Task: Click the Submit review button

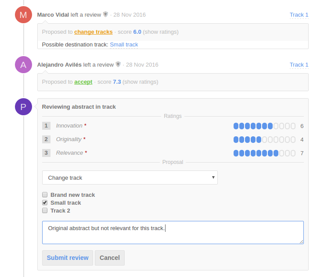Action: [68, 258]
